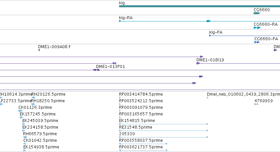Select CK01126.3prime EST label

(x=35, y=107)
